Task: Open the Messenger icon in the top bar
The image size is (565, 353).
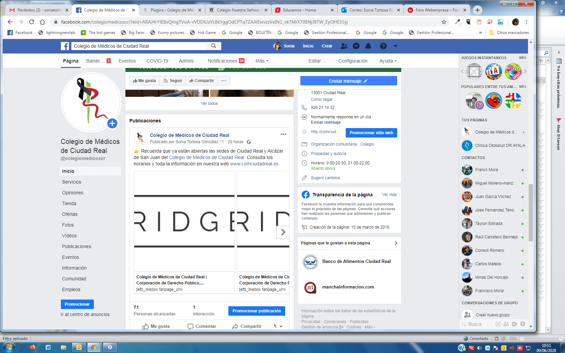Action: pyautogui.click(x=356, y=46)
